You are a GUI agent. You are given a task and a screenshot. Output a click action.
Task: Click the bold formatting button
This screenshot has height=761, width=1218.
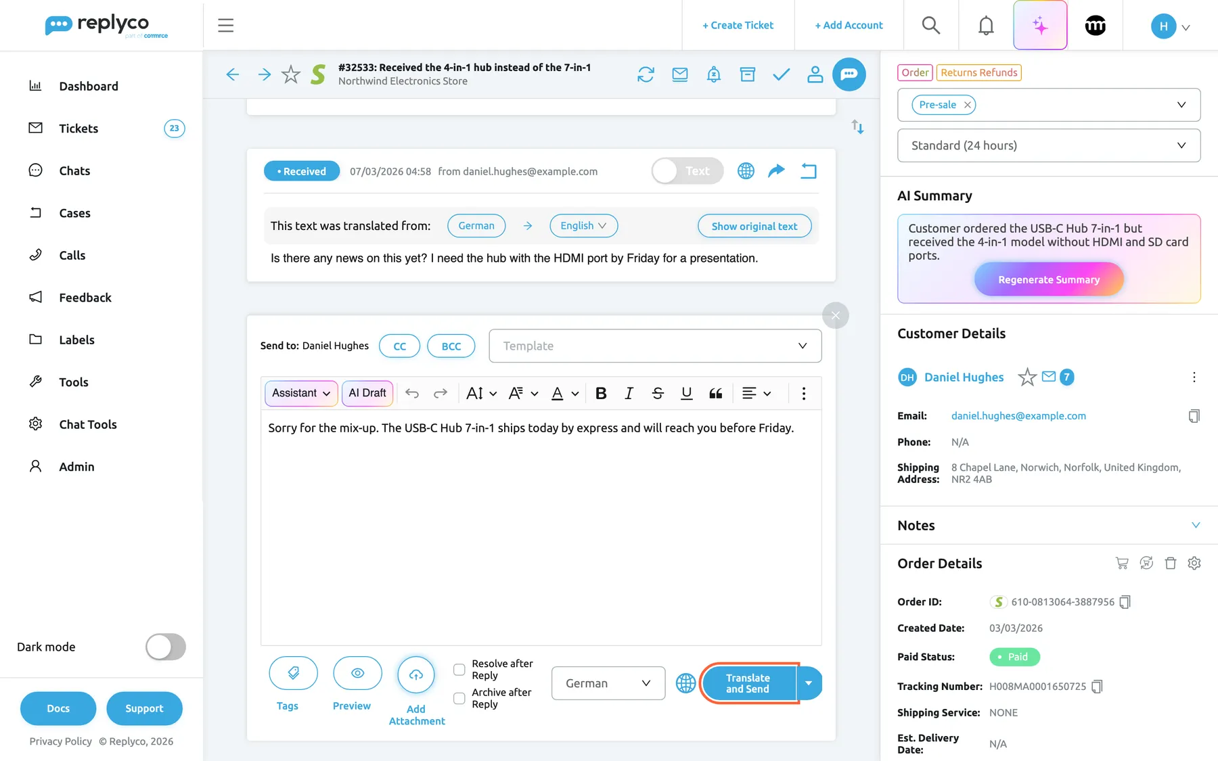click(601, 393)
